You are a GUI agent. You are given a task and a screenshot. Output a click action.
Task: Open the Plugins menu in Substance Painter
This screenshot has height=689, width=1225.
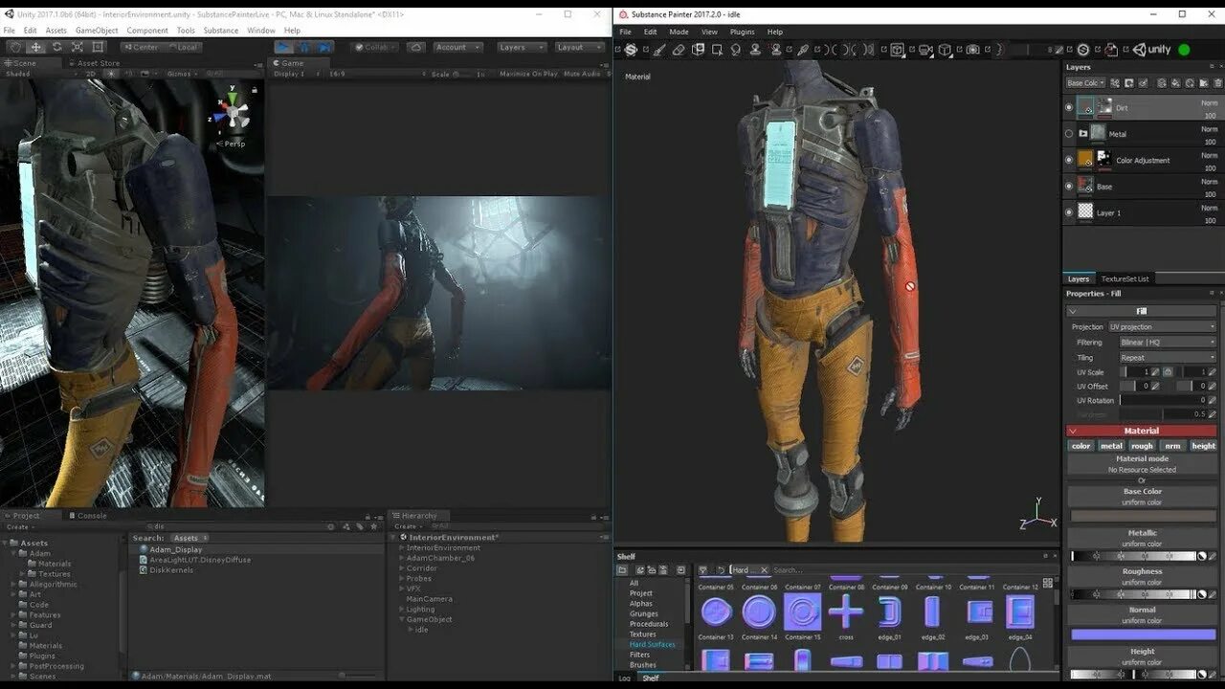(x=743, y=32)
